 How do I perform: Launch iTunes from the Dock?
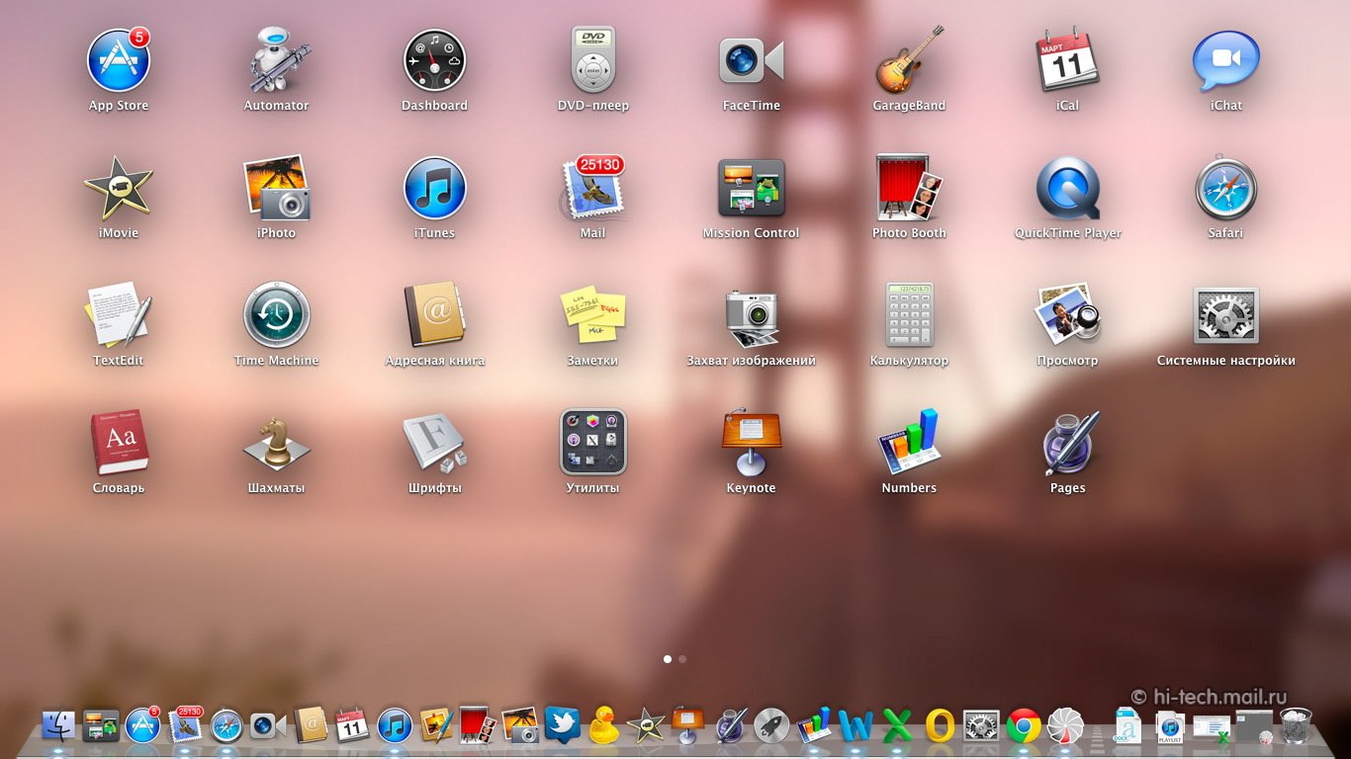395,725
